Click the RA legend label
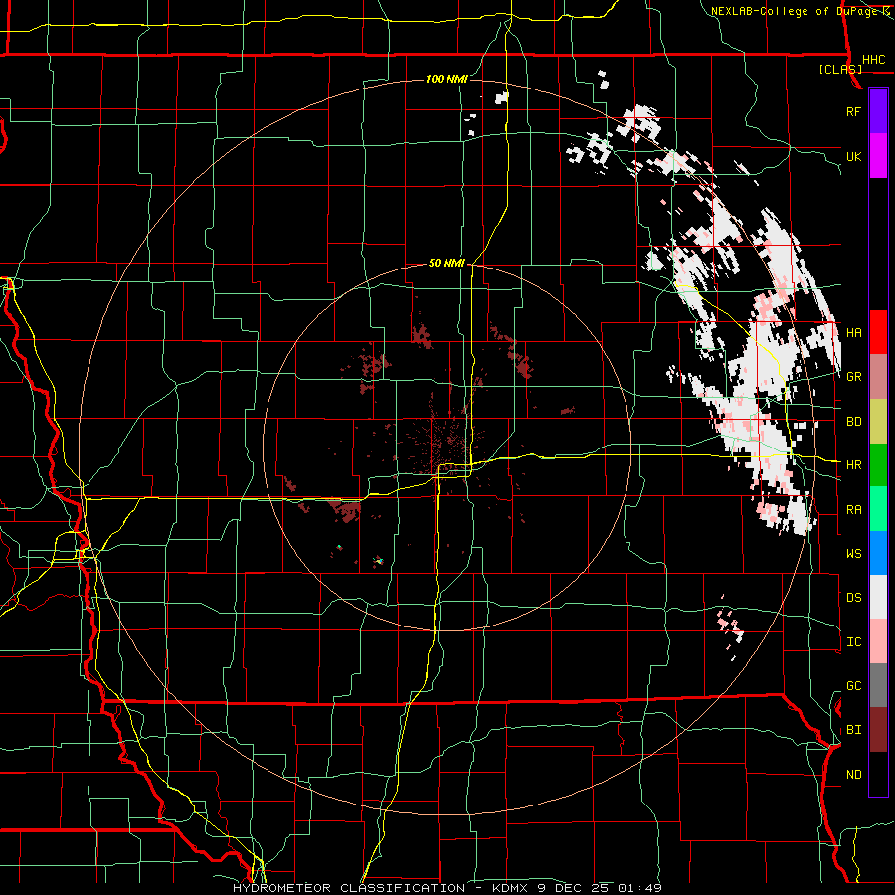The image size is (895, 895). click(x=853, y=510)
